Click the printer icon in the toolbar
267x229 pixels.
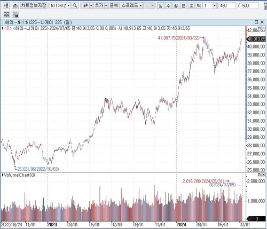(15, 6)
